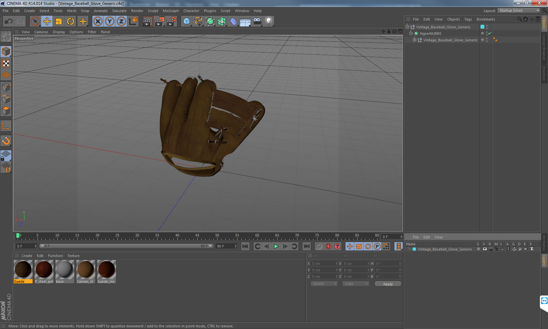Open the MoGraph menu
This screenshot has height=329, width=548.
pyautogui.click(x=171, y=11)
